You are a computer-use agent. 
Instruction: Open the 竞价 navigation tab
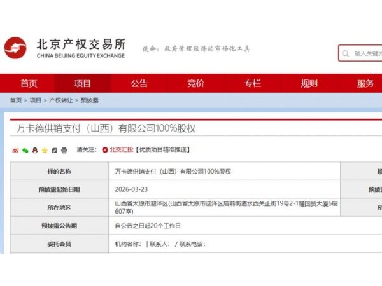click(196, 83)
